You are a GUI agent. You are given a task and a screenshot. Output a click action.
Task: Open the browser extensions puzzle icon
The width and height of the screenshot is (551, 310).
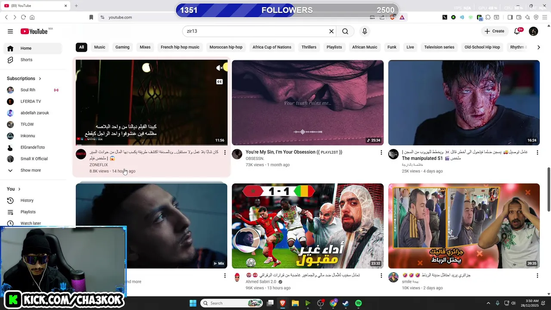click(x=488, y=17)
